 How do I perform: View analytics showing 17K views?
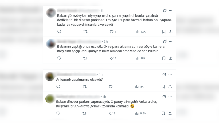click(x=141, y=58)
